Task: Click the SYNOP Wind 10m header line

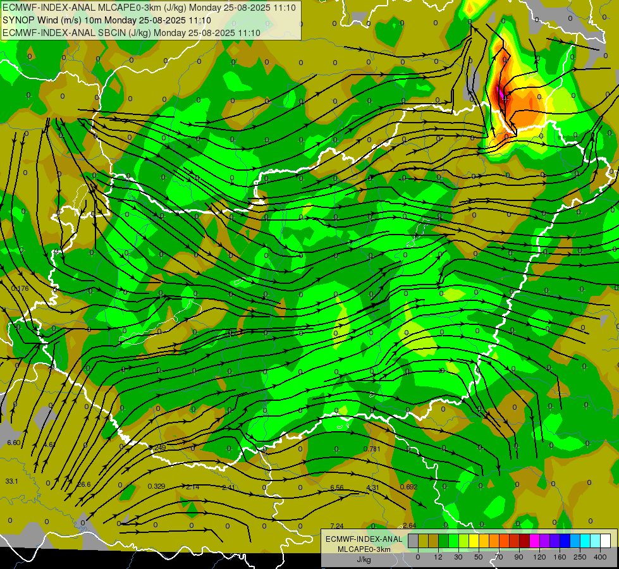Action: point(107,20)
